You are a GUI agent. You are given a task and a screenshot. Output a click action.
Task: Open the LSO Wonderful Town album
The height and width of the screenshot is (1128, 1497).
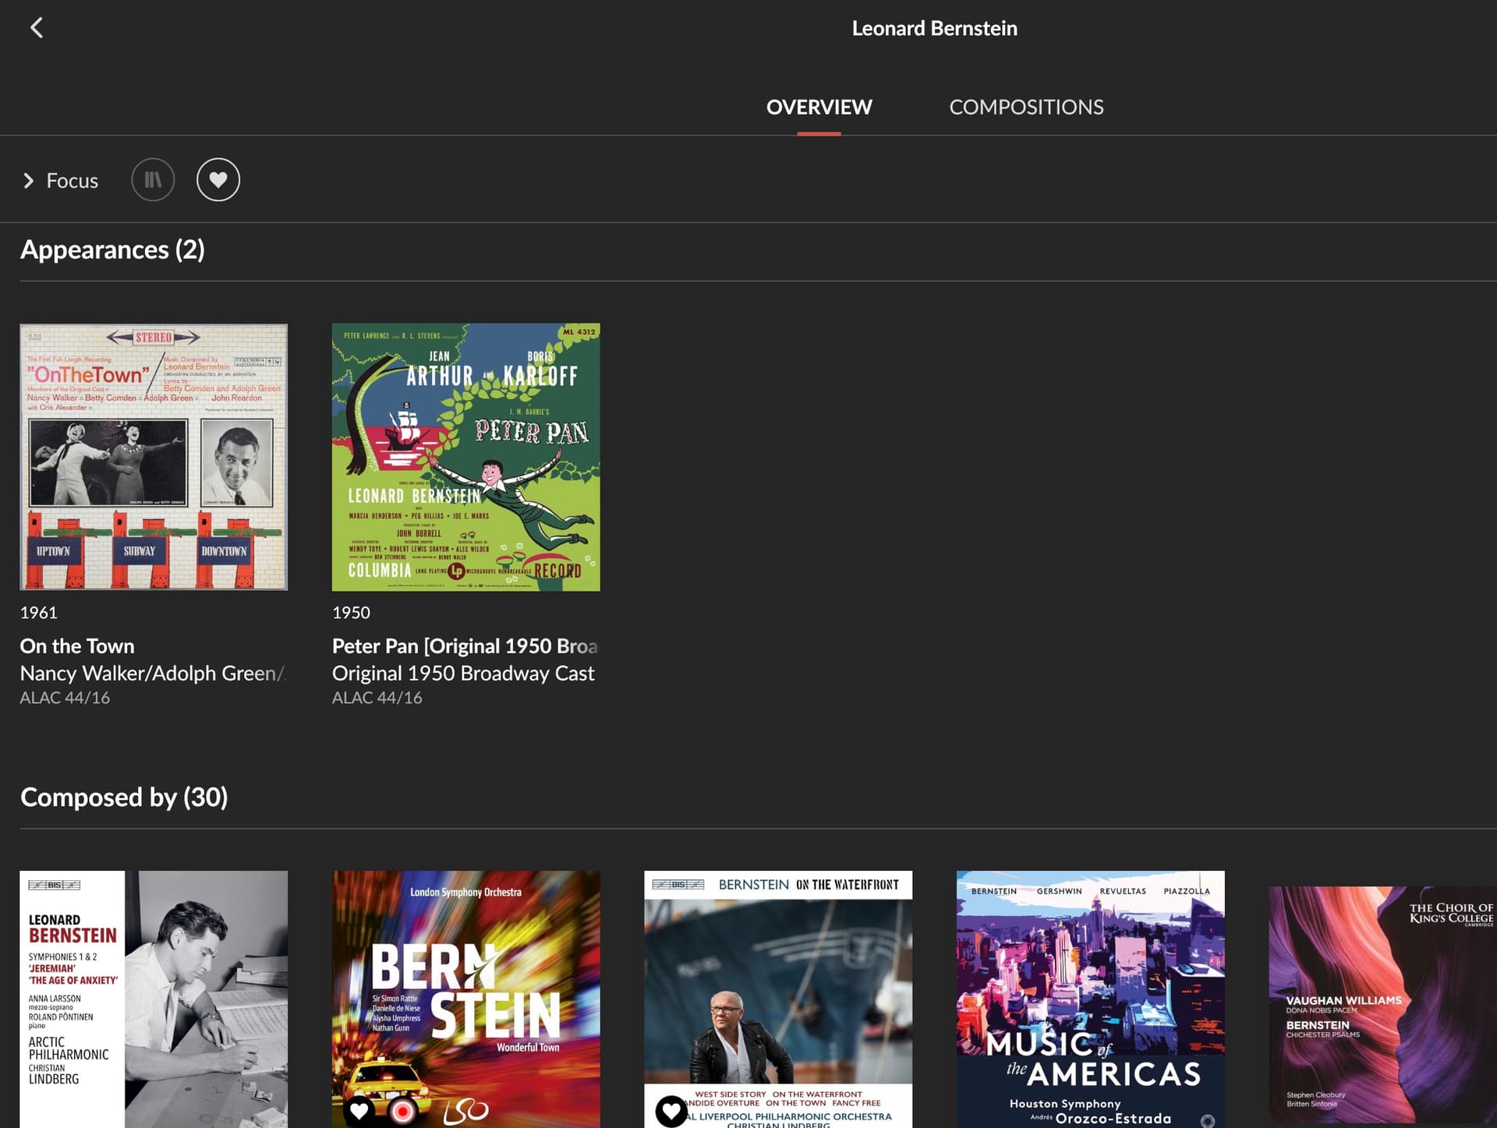tap(466, 999)
